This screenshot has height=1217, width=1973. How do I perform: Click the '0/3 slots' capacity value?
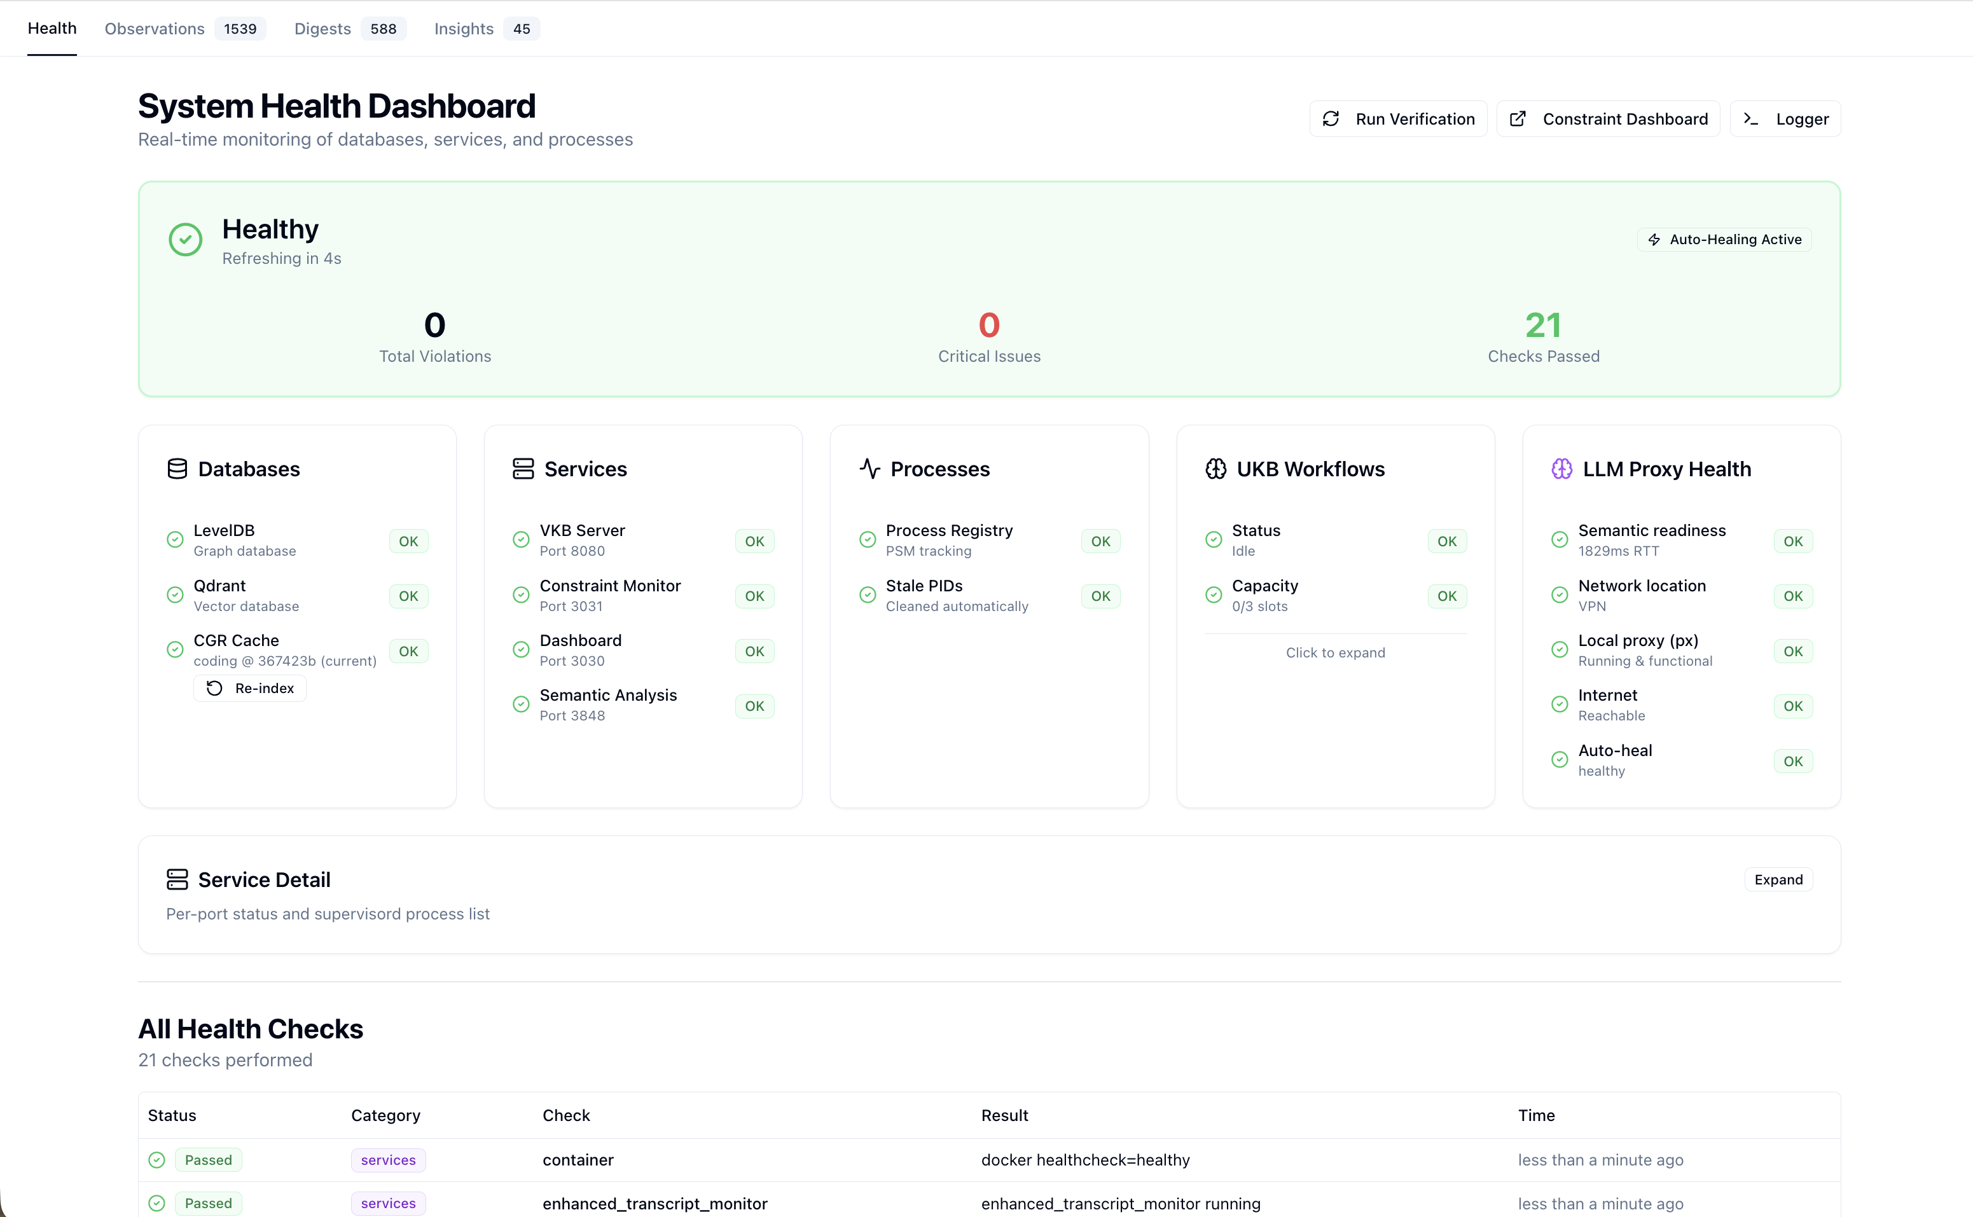point(1259,606)
